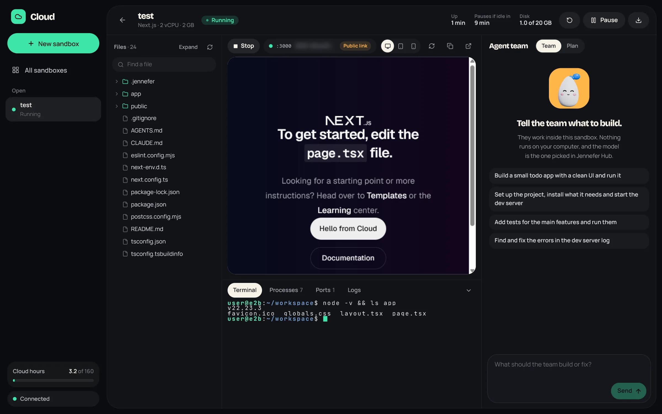Screen dimensions: 662x414
Task: Focus the Find a file field
Action: click(164, 64)
